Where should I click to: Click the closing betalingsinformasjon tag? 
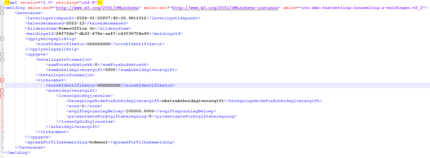coord(65,75)
